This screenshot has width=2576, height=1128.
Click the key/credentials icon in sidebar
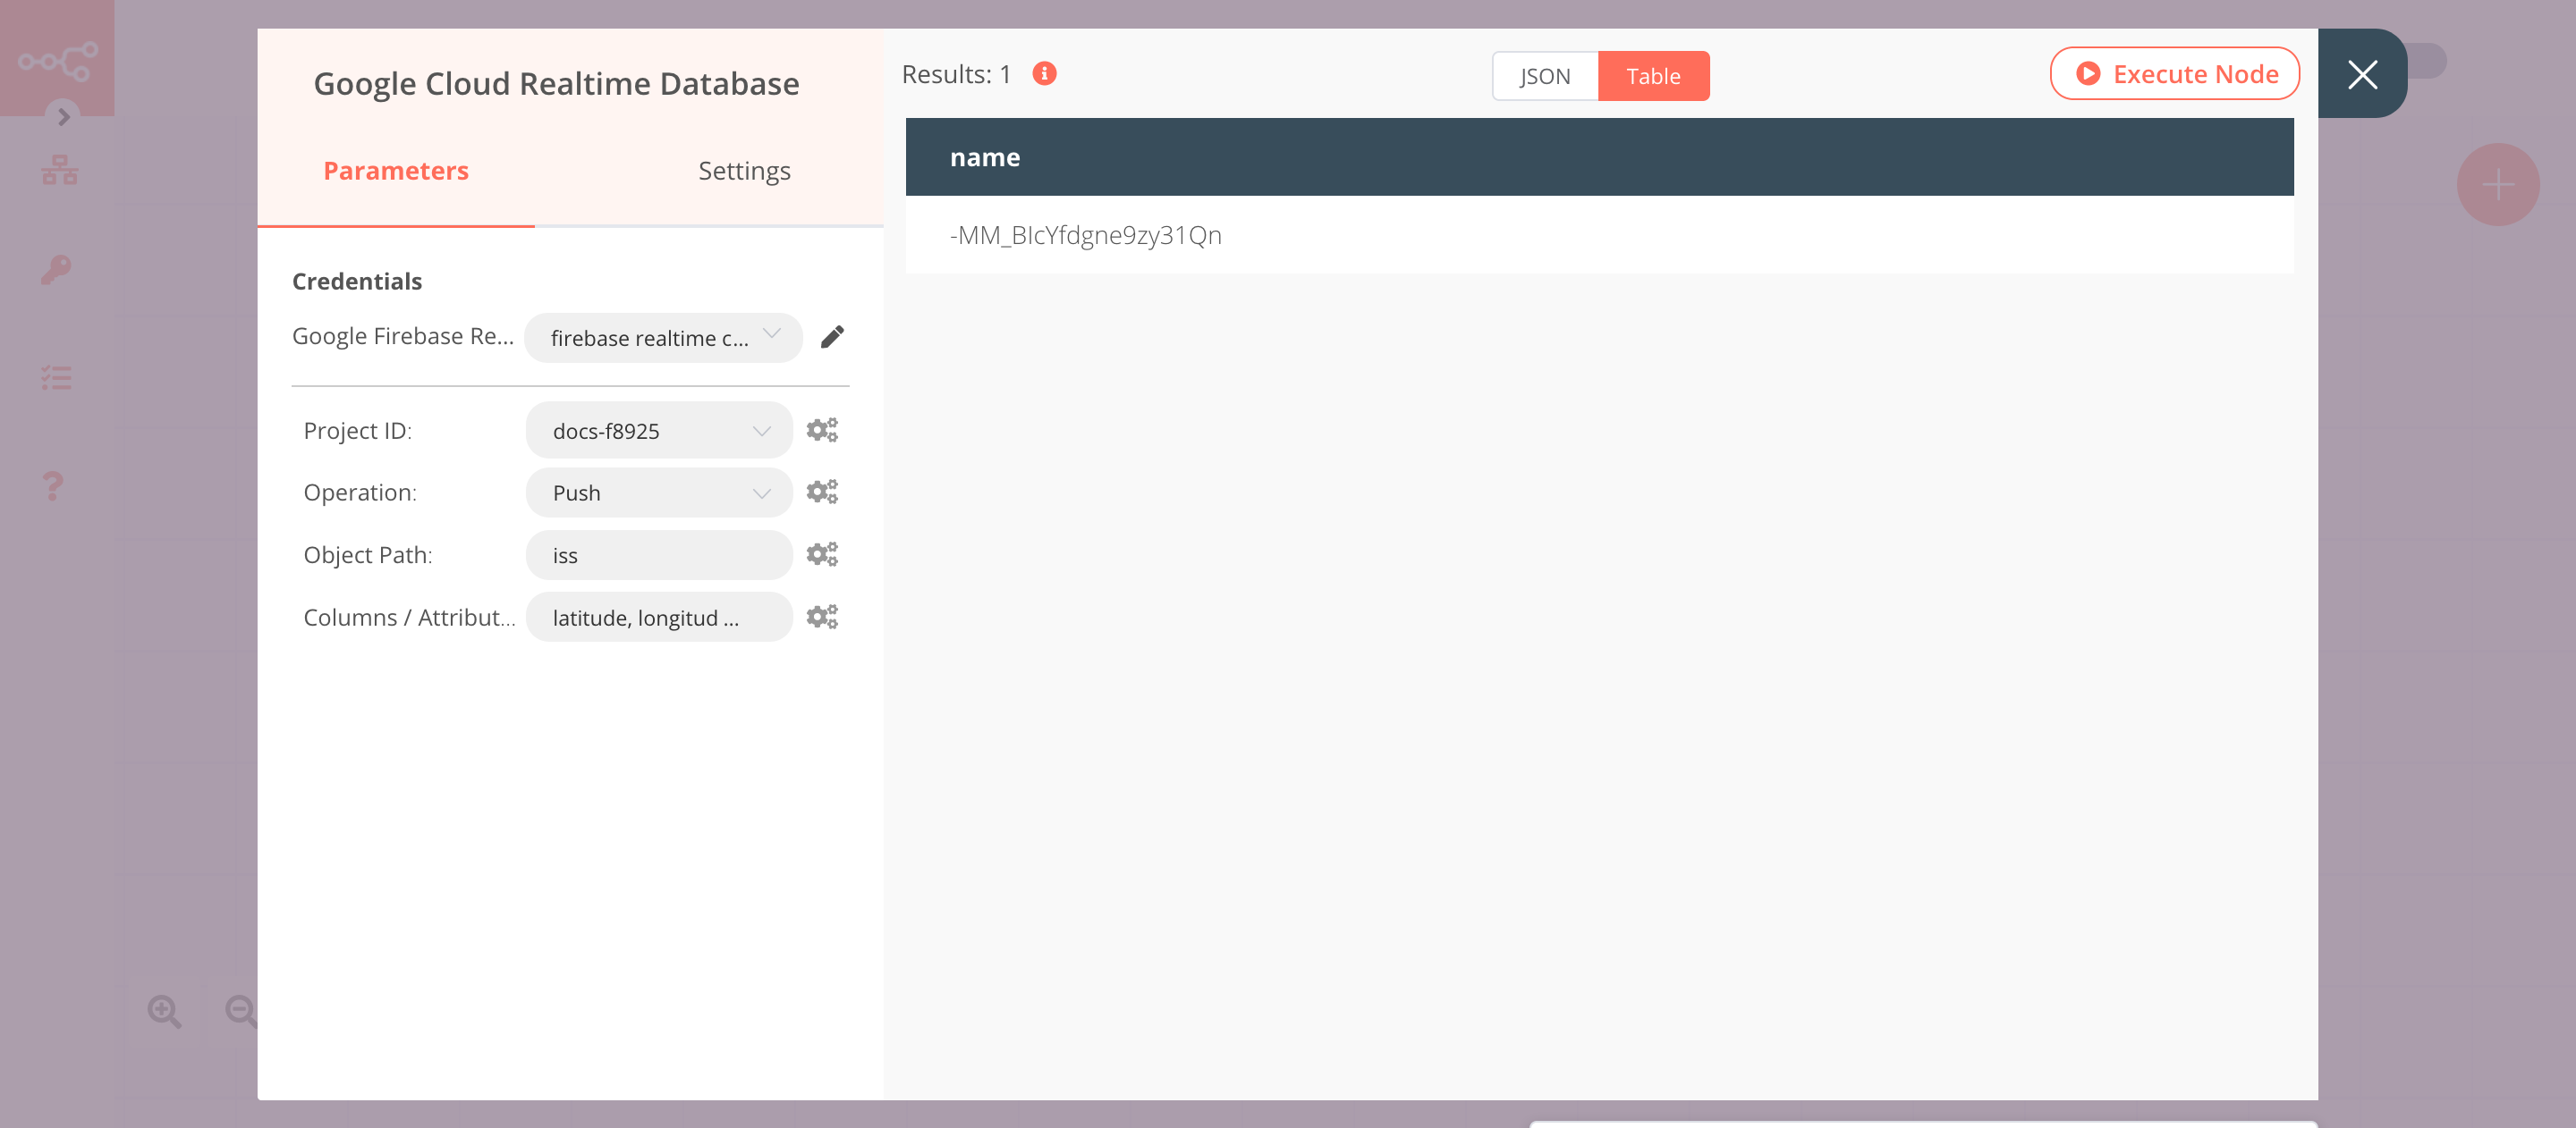[57, 269]
